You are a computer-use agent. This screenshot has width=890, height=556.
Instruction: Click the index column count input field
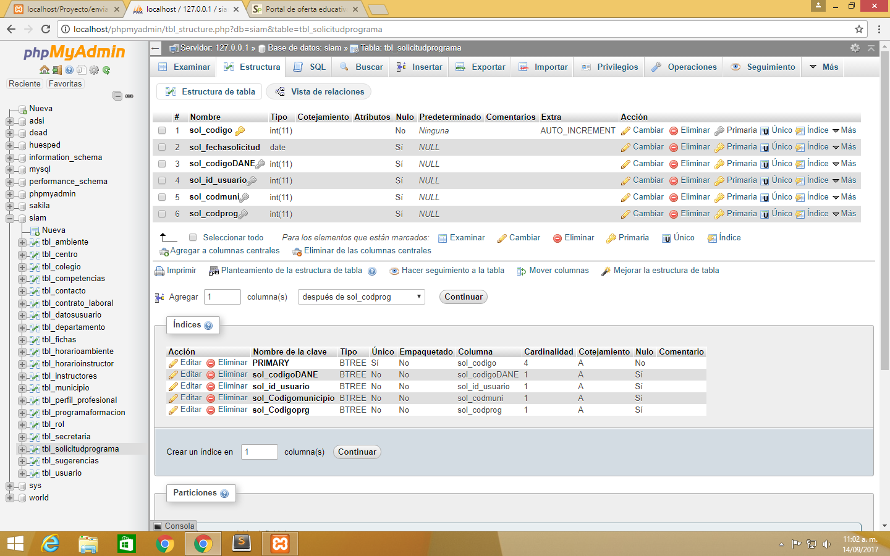pyautogui.click(x=259, y=452)
